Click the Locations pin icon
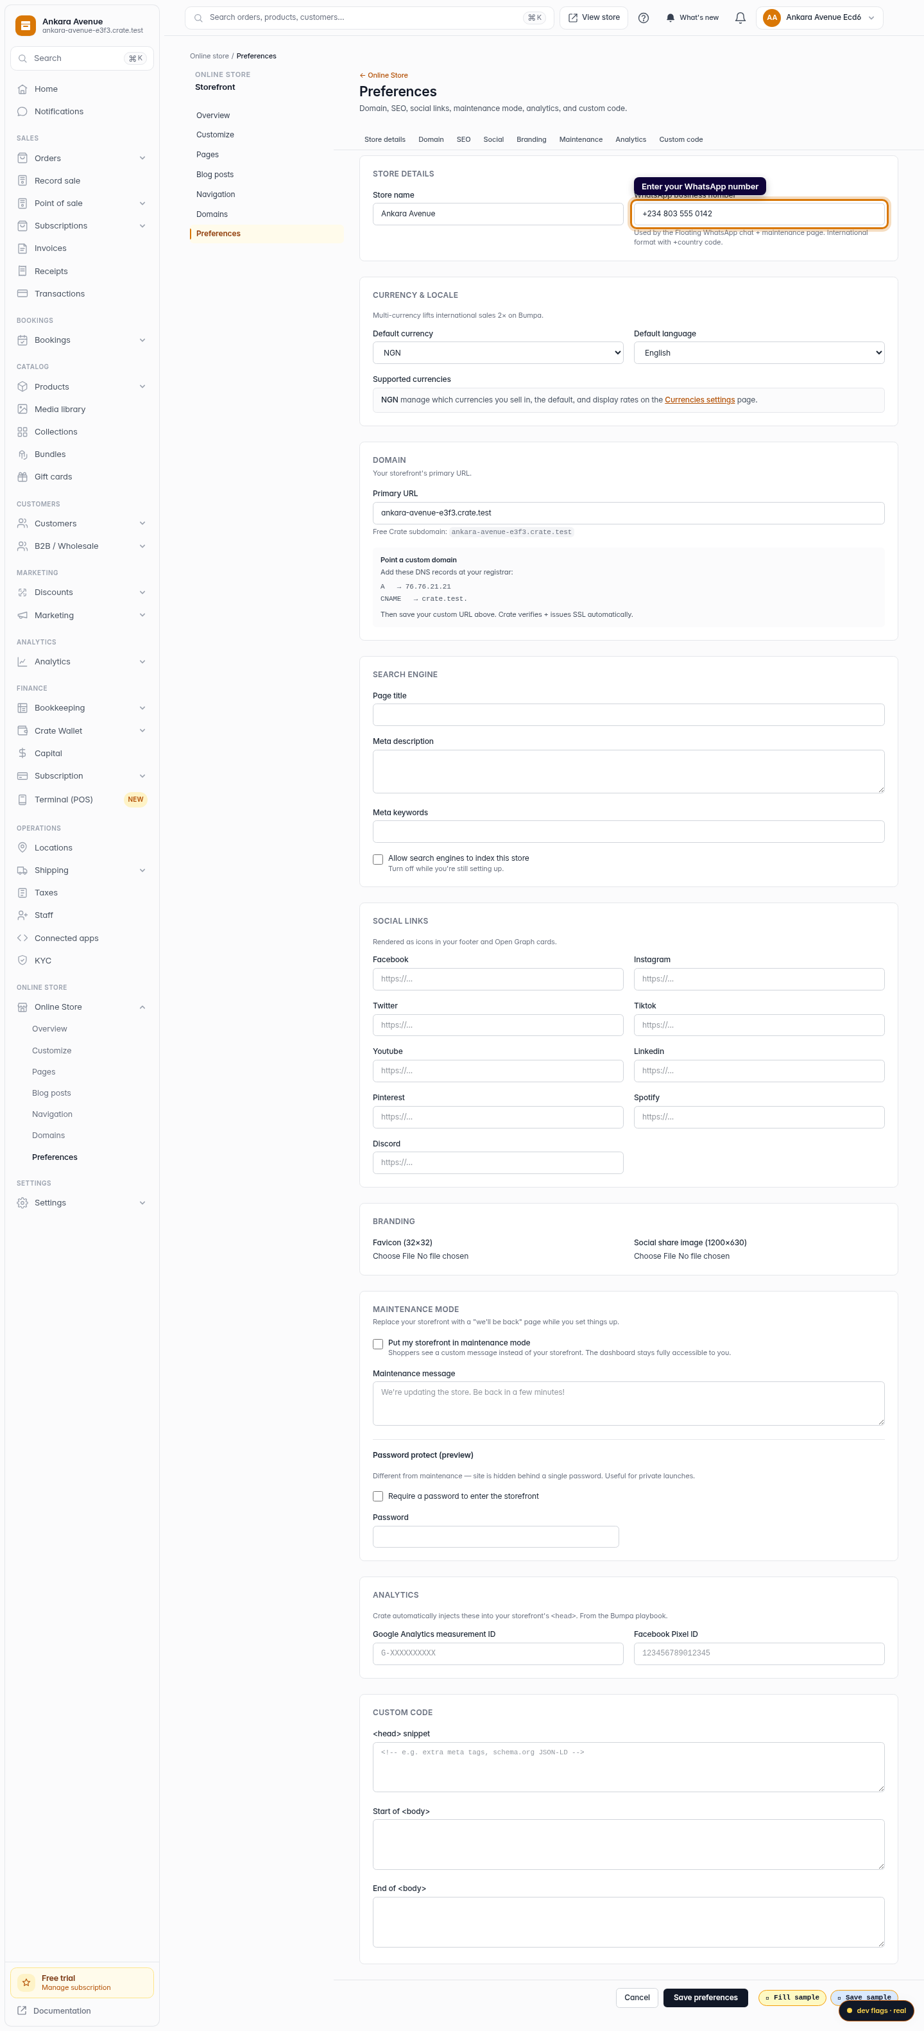The width and height of the screenshot is (924, 2031). (x=22, y=847)
